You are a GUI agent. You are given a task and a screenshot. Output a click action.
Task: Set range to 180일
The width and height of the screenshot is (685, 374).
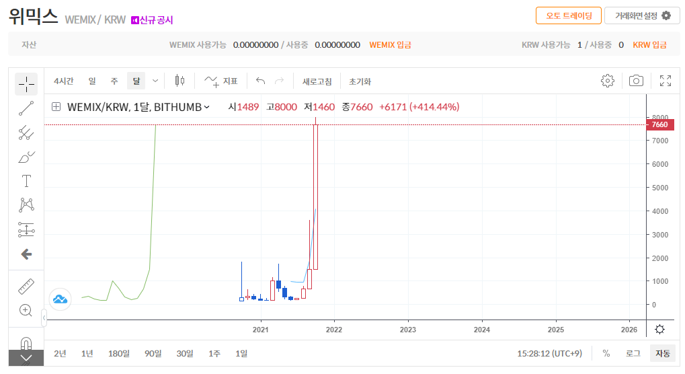click(x=119, y=353)
